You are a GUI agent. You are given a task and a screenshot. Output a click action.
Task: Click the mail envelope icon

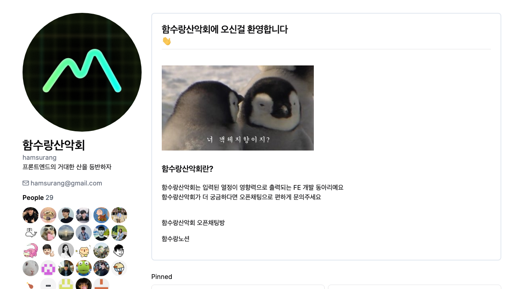click(x=26, y=183)
